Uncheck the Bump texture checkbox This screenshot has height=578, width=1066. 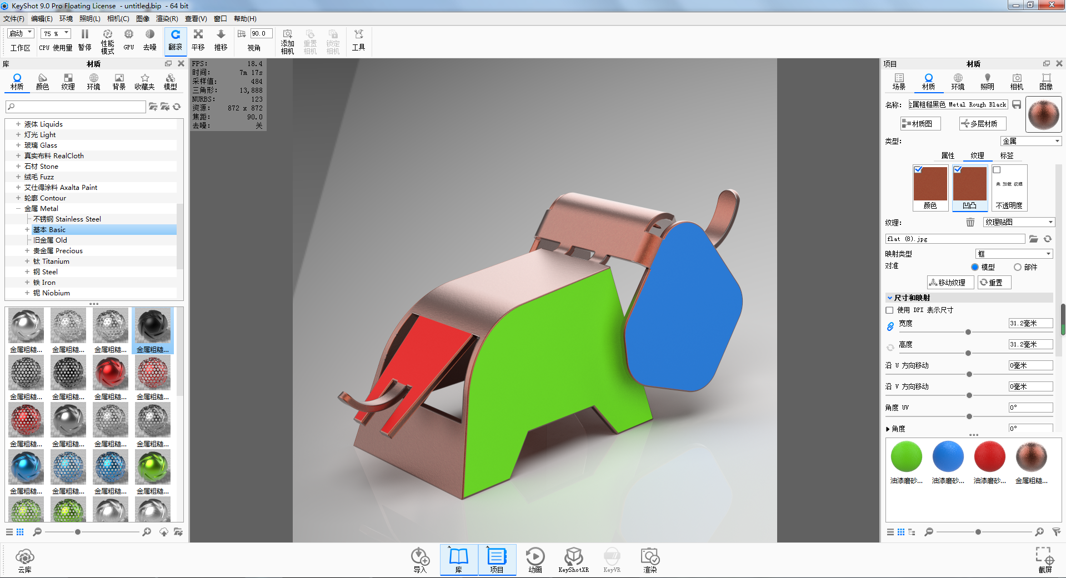pos(958,169)
